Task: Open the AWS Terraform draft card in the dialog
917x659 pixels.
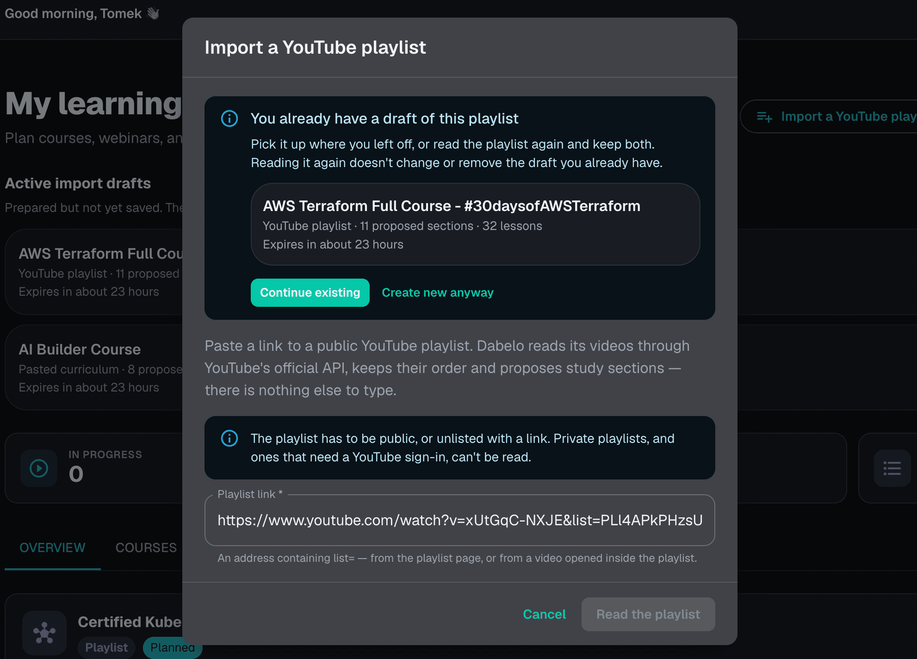Action: point(475,224)
